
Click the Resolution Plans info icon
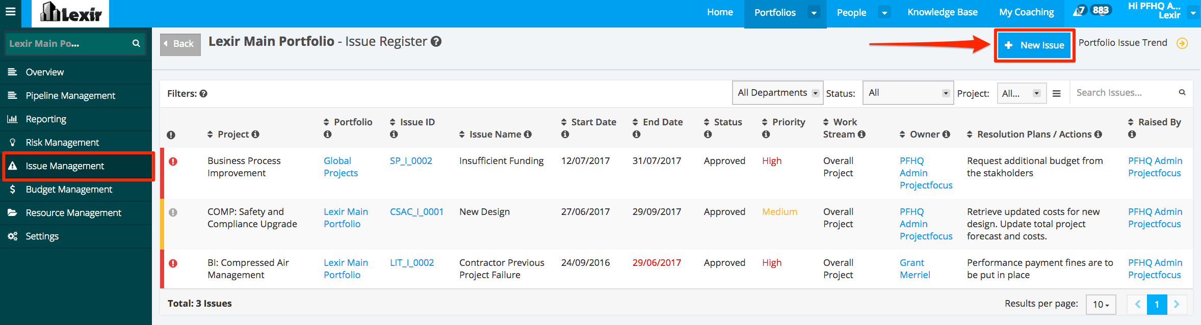[1098, 134]
